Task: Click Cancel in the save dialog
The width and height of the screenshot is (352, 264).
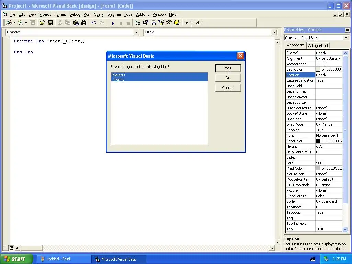Action: (228, 88)
